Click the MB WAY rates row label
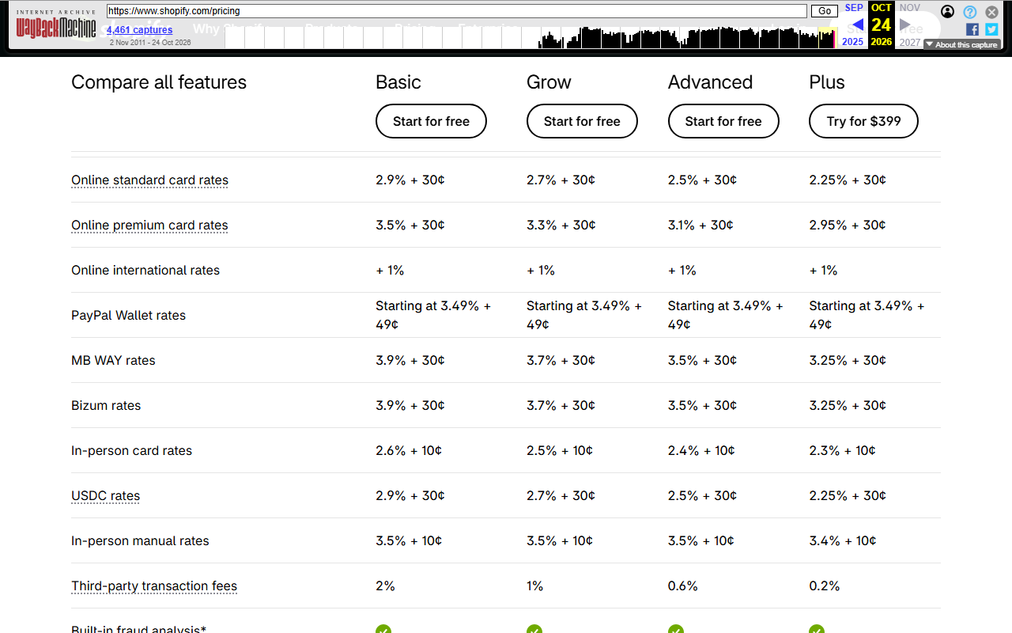Screen dimensions: 1012x633 tap(113, 361)
